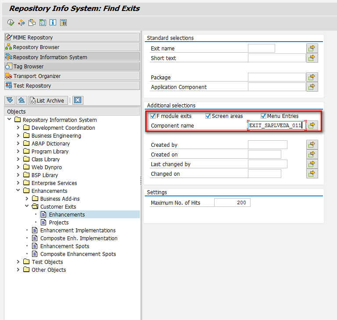Expand the ABAP Dictionary folder

point(18,143)
